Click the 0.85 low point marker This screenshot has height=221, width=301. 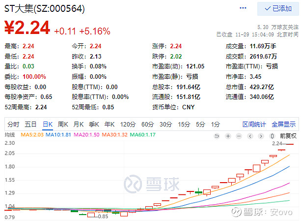103,217
